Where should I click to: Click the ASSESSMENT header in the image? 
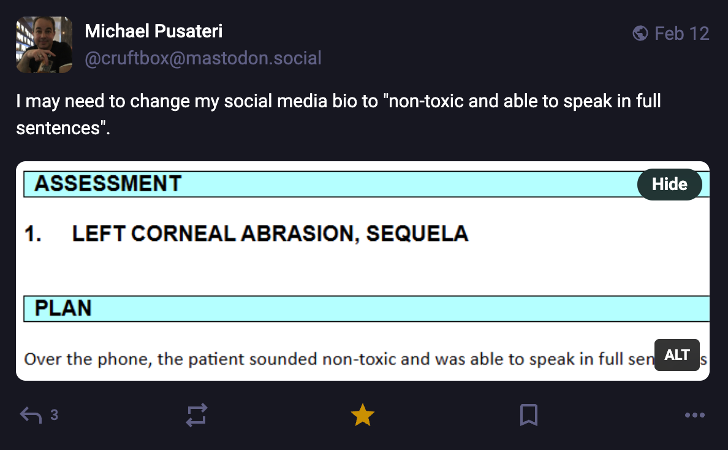pyautogui.click(x=108, y=183)
